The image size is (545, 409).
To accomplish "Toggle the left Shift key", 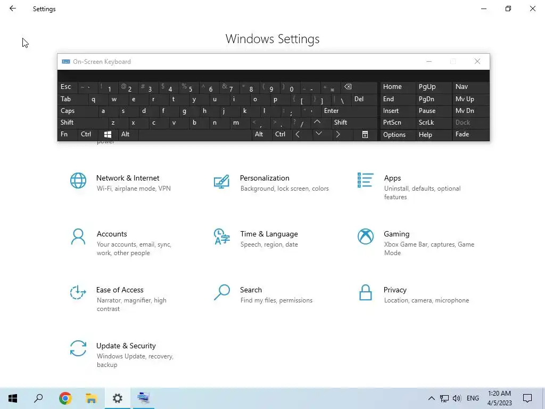I will click(x=82, y=122).
